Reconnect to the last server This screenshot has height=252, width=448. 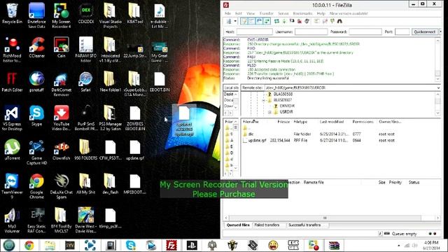coord(307,22)
